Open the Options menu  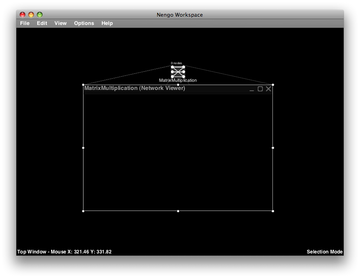(84, 23)
